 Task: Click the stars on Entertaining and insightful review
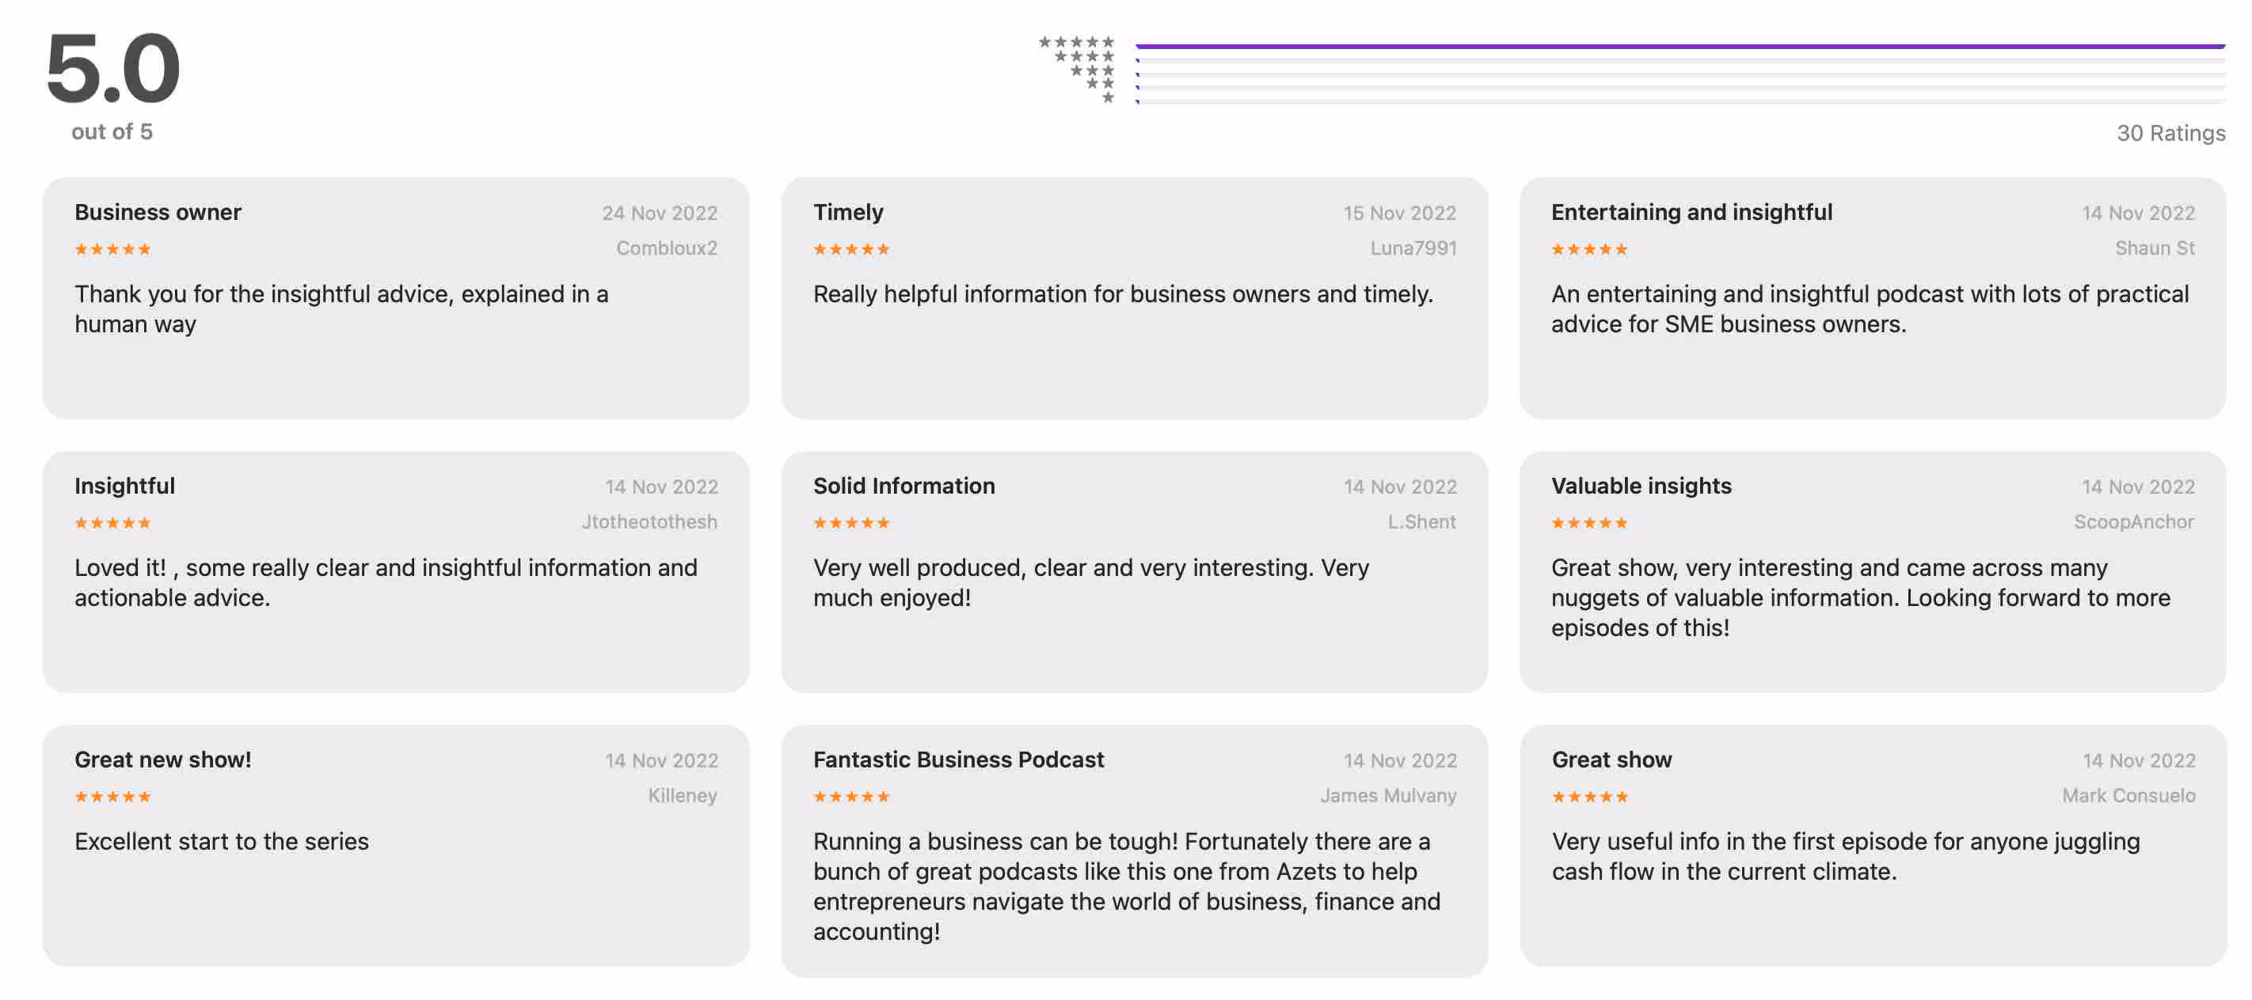pyautogui.click(x=1588, y=249)
